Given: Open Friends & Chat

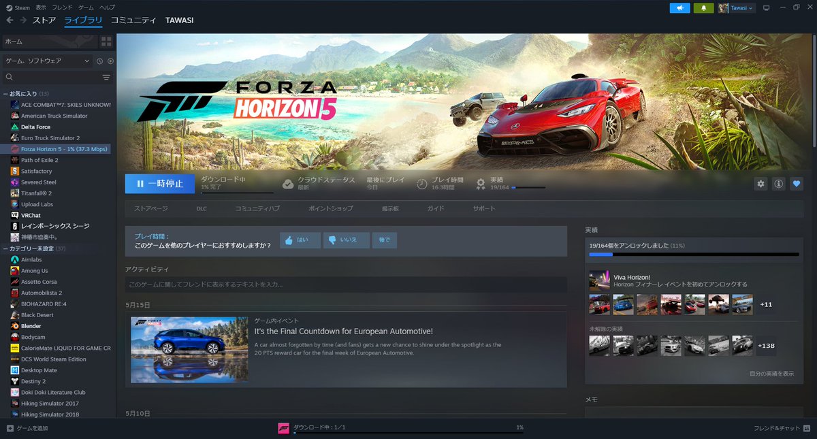Looking at the screenshot, I should [780, 428].
